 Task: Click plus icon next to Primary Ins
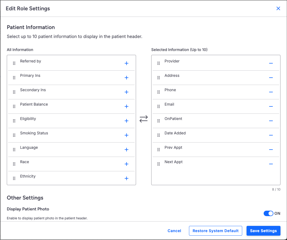126,78
